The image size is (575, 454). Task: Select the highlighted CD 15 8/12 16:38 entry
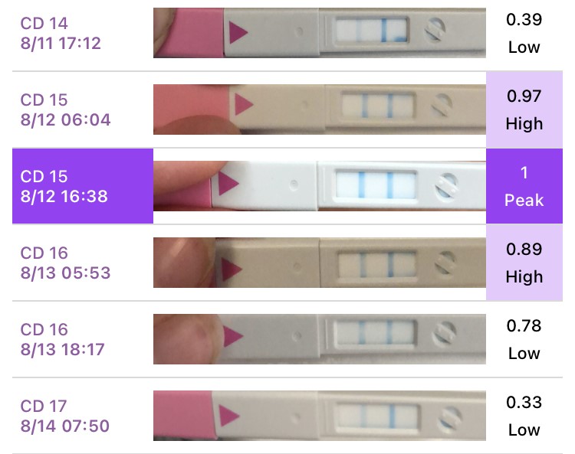(x=65, y=187)
